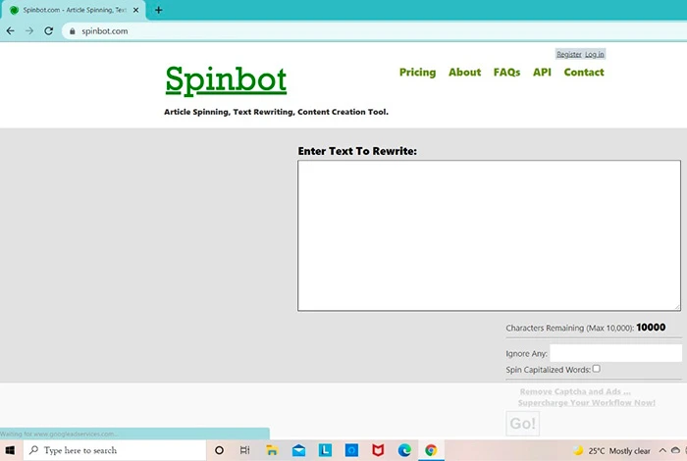Image resolution: width=687 pixels, height=461 pixels.
Task: Open a new browser tab
Action: point(159,10)
